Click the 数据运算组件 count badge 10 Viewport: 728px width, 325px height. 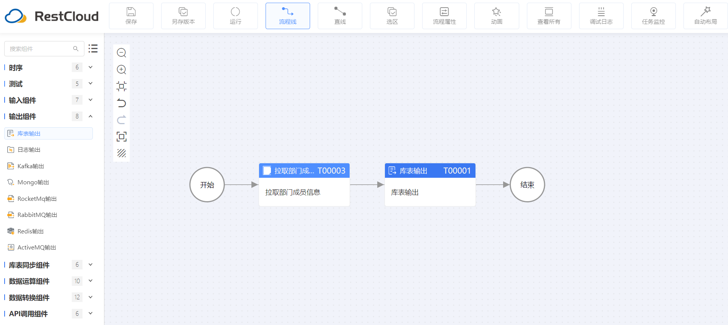(x=77, y=281)
